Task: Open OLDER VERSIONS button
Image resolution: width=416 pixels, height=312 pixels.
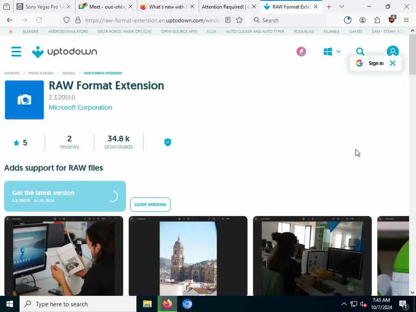Action: pos(150,205)
